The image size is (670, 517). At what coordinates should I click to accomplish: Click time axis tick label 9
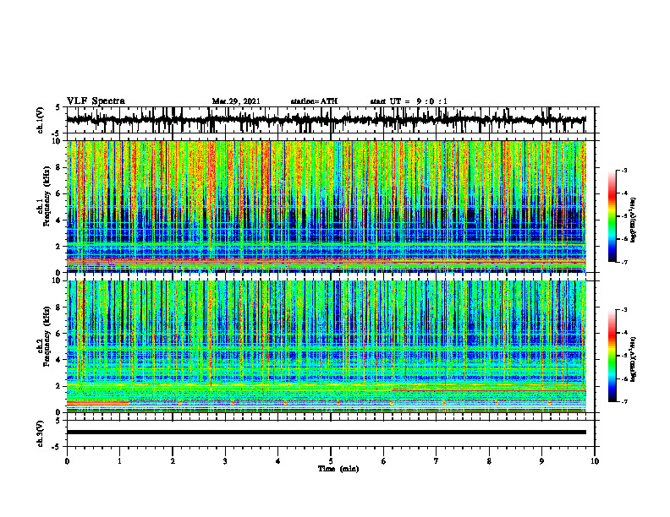(x=541, y=461)
